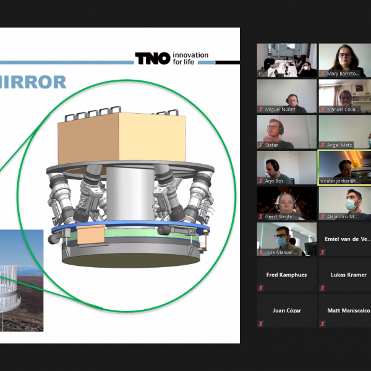Select Geert Slegte's video tile
The height and width of the screenshot is (371, 371).
pyautogui.click(x=286, y=203)
